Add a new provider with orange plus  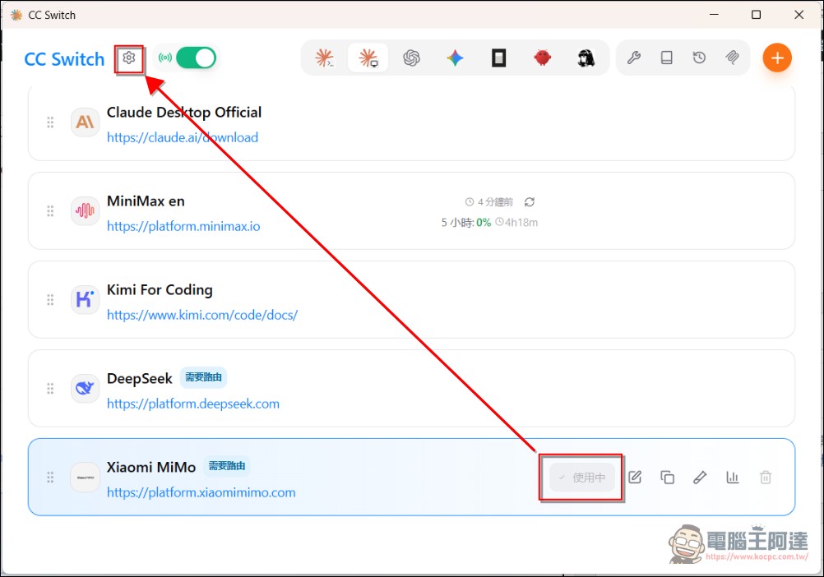(x=777, y=58)
